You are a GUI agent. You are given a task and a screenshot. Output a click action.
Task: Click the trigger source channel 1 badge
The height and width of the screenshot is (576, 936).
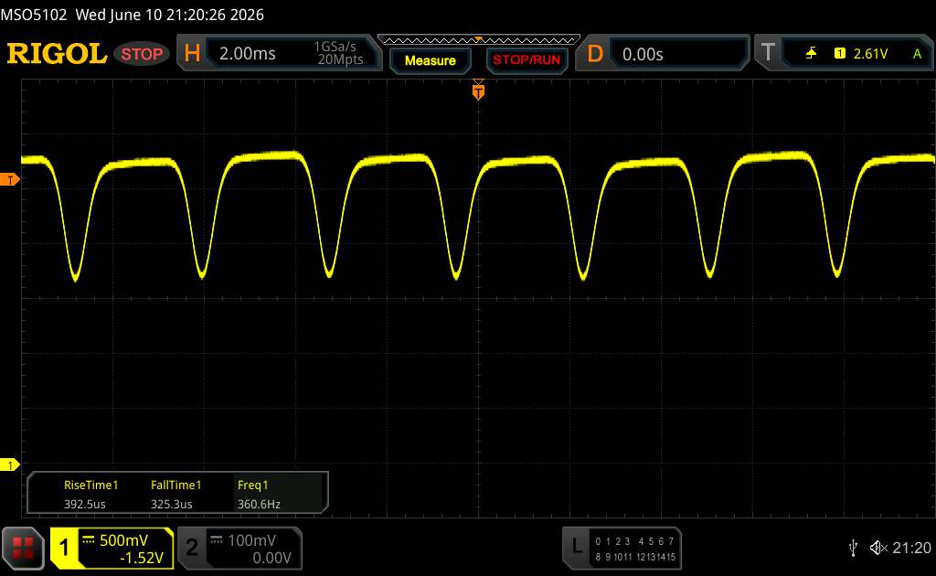pyautogui.click(x=839, y=54)
